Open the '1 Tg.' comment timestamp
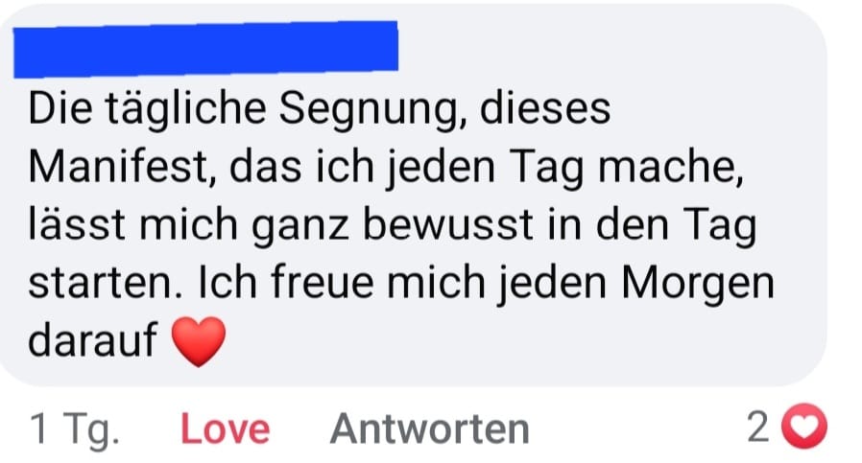 [x=75, y=430]
